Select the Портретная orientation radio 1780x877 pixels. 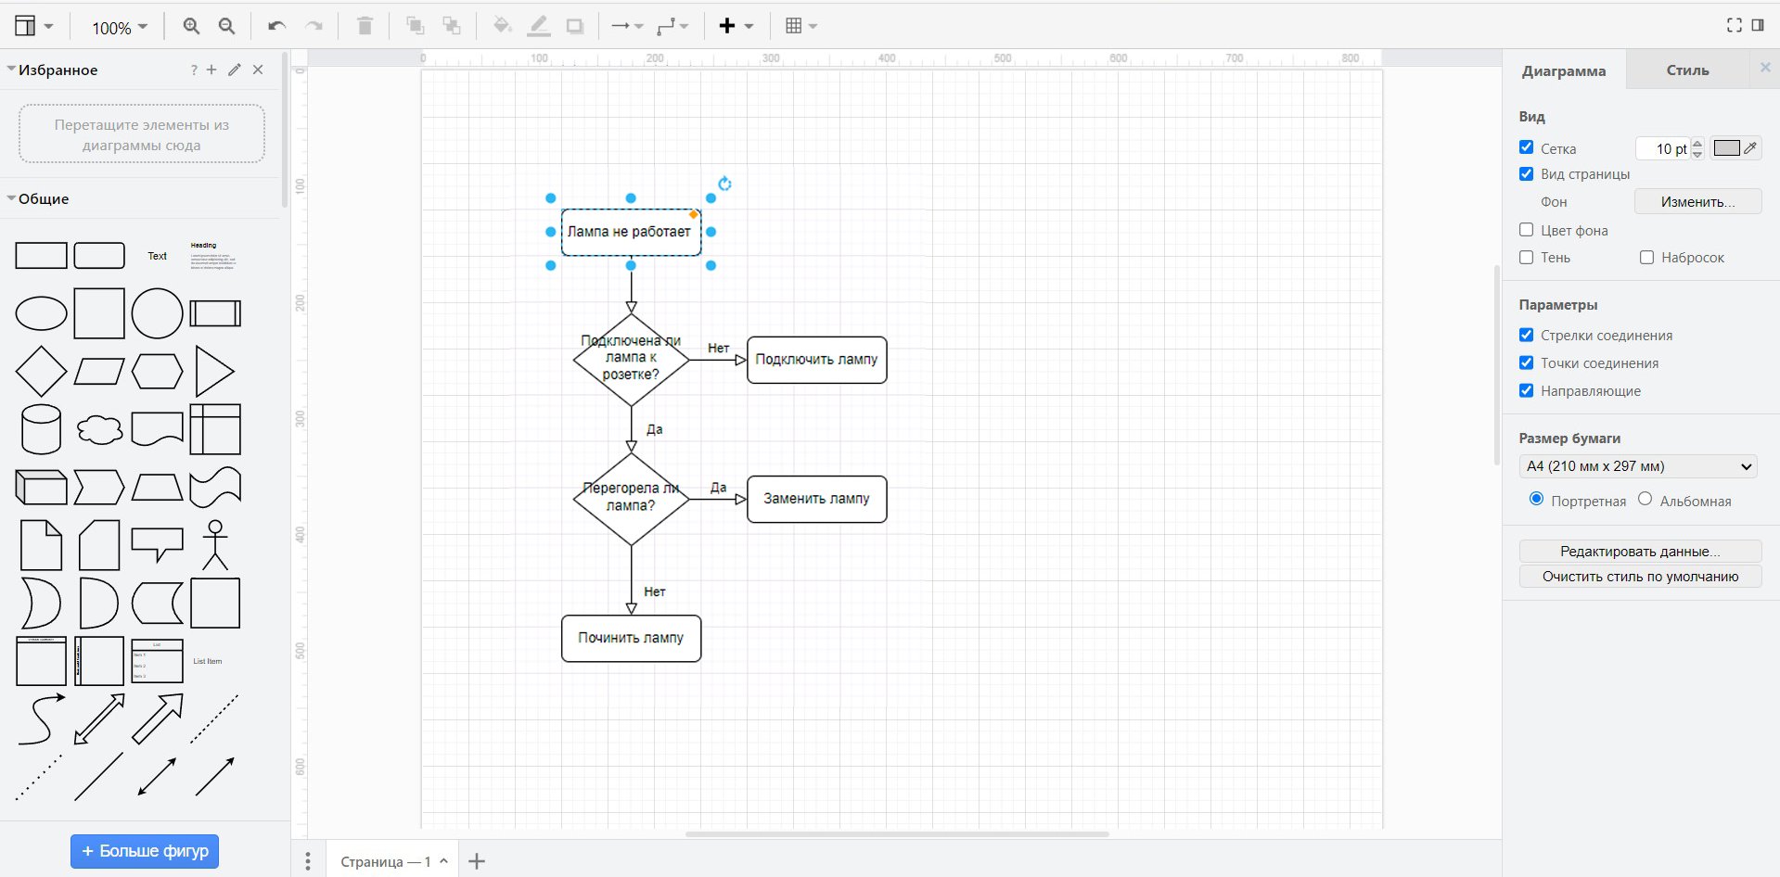tap(1536, 499)
